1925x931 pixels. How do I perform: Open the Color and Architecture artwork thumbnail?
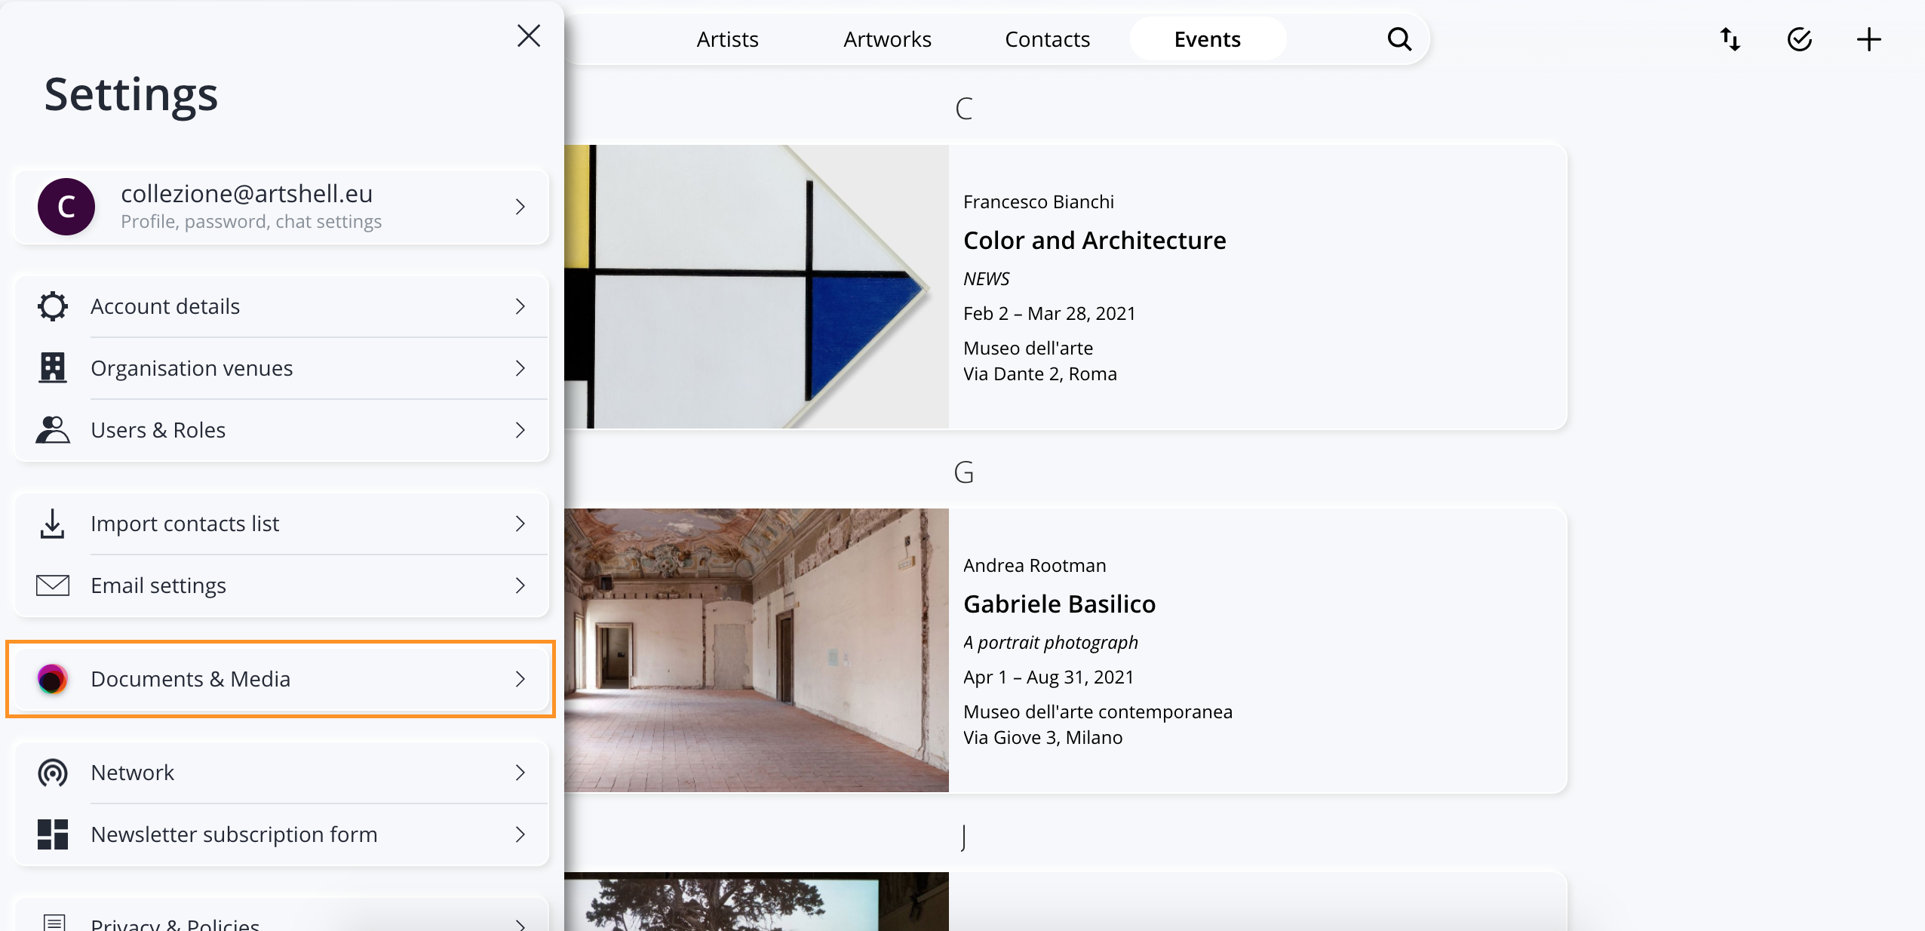click(757, 287)
